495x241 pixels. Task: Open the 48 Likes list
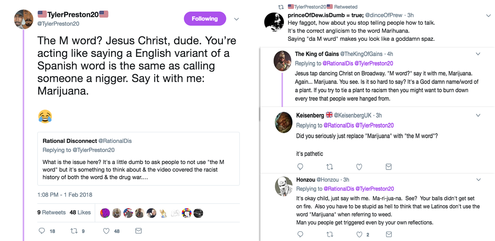click(x=80, y=212)
